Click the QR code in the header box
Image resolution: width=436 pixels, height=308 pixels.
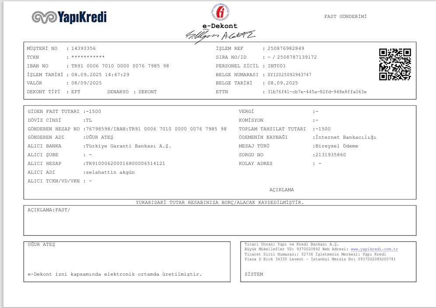(x=394, y=64)
